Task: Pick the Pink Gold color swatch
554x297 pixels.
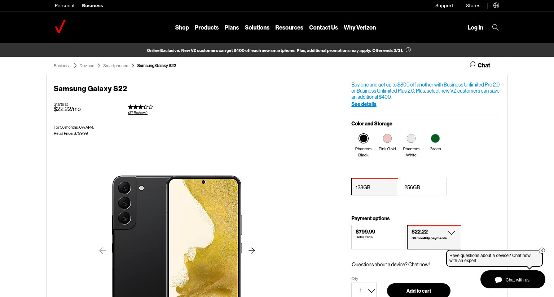Action: tap(387, 138)
